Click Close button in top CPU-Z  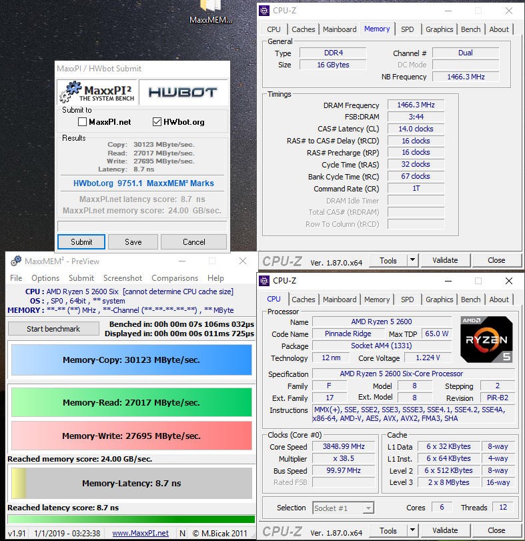tap(496, 260)
